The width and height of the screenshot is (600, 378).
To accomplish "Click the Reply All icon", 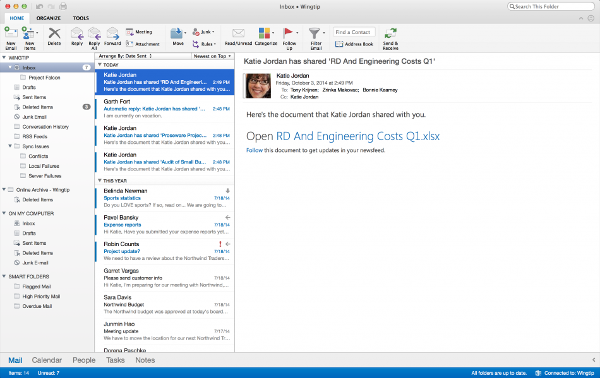I will (x=94, y=34).
